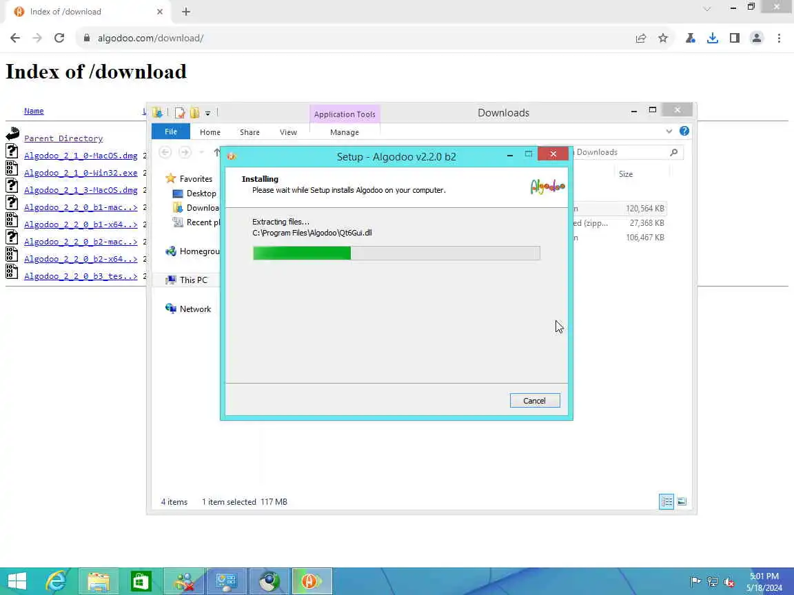Expand the Explorer ribbon chevron
Image resolution: width=794 pixels, height=595 pixels.
pos(669,131)
